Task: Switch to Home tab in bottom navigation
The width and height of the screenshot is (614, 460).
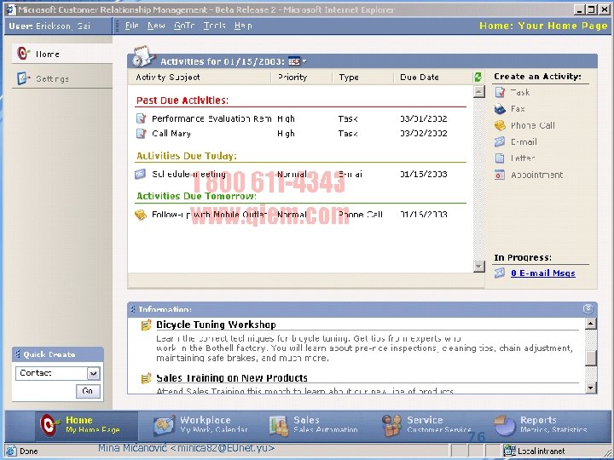Action: click(x=86, y=425)
